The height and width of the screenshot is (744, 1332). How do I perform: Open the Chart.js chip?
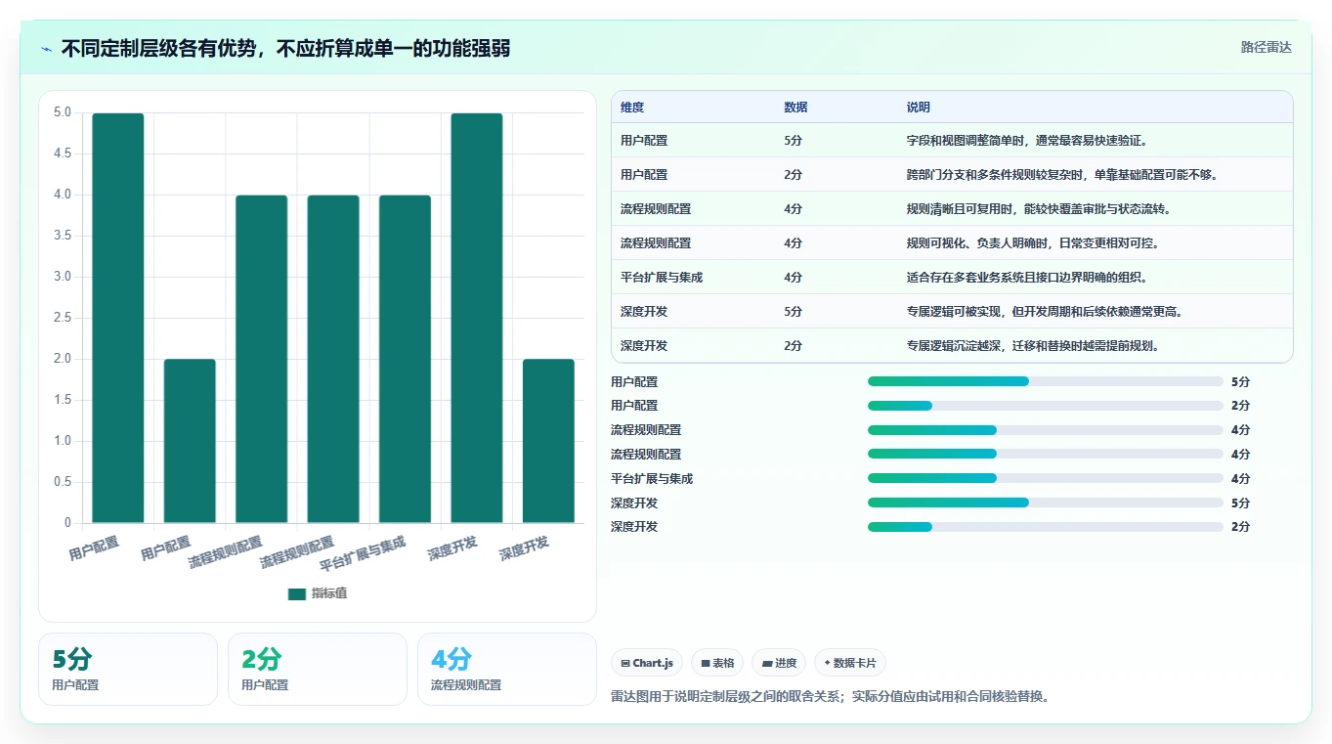[x=647, y=663]
